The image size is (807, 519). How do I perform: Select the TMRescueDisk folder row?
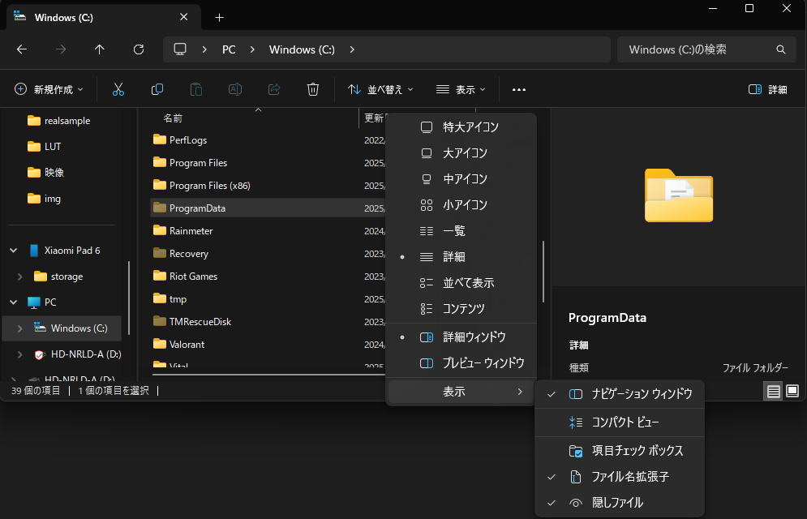click(268, 321)
